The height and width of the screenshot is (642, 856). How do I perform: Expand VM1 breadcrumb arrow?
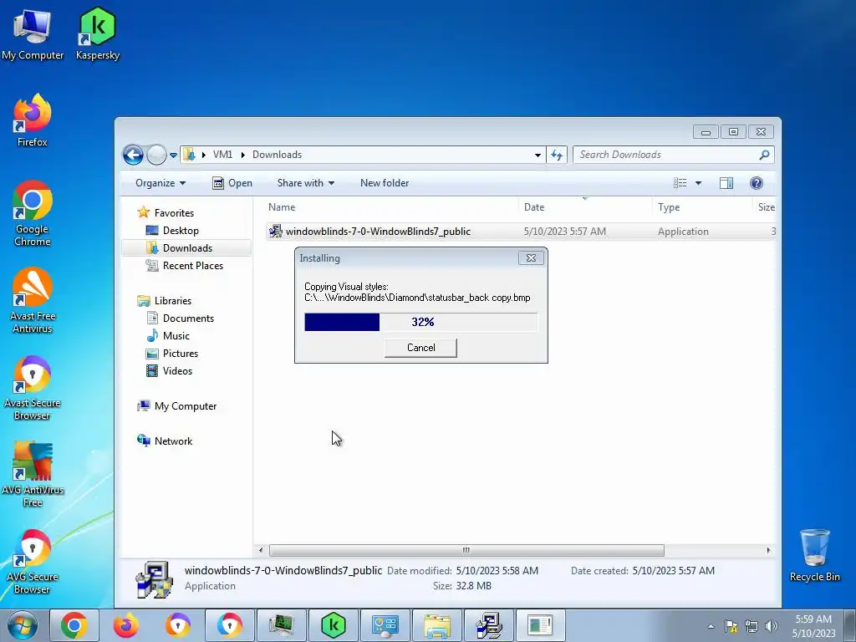point(243,155)
